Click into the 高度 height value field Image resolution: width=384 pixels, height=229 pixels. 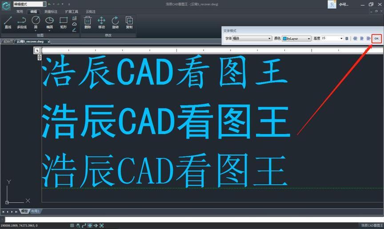tap(330, 39)
